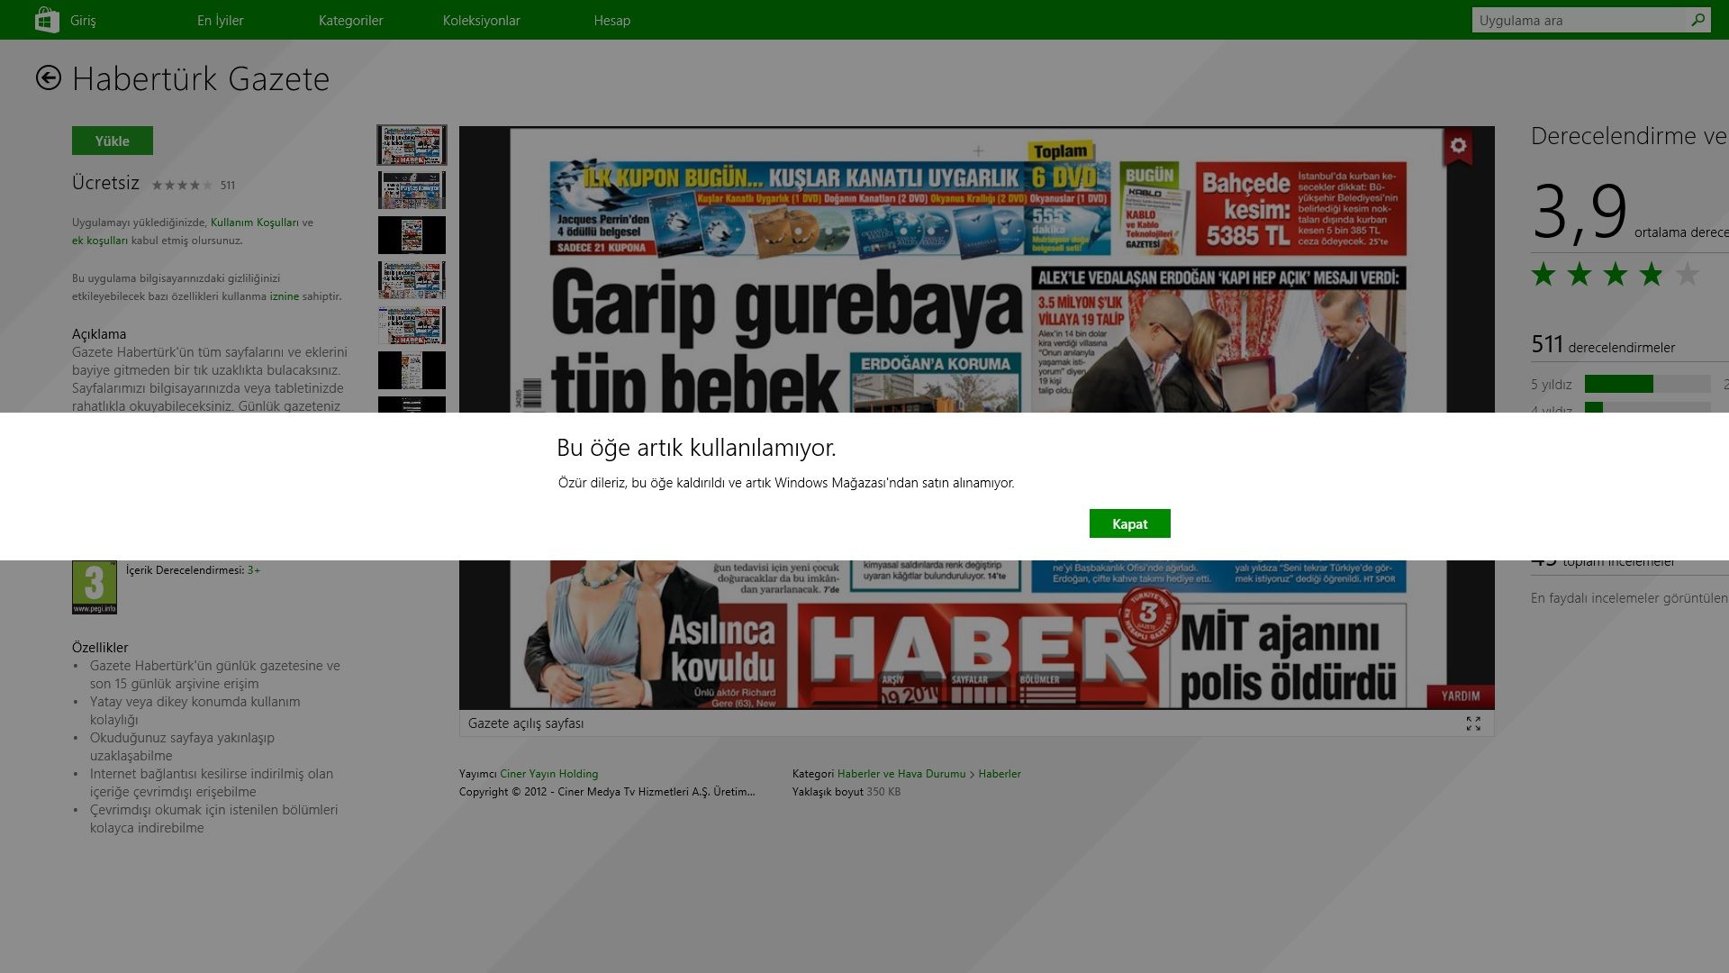This screenshot has height=973, width=1729.
Task: Open the ek koşulları link
Action: 100,241
